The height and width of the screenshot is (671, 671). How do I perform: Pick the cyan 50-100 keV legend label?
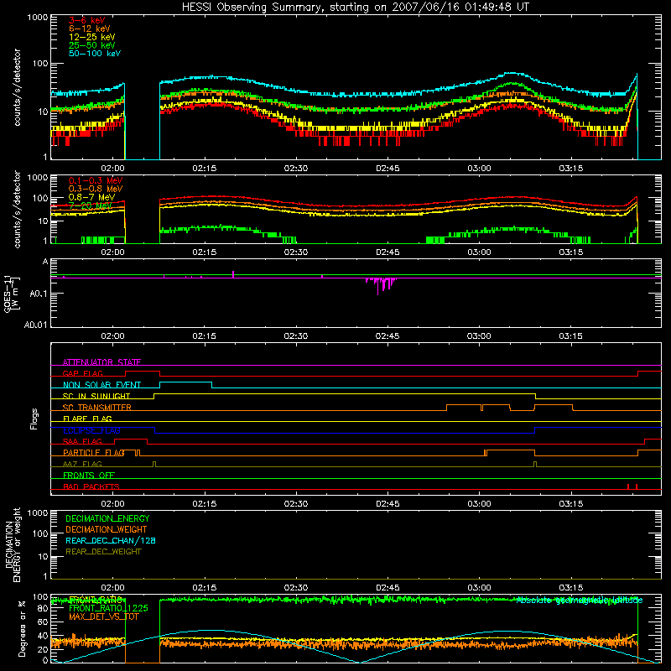(95, 54)
